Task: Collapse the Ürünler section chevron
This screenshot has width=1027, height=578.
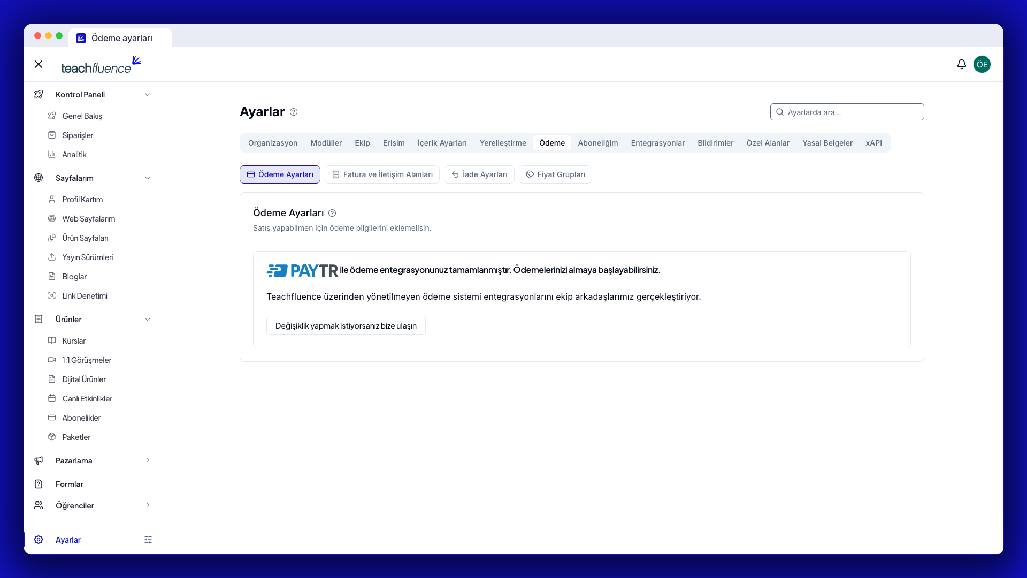Action: [148, 320]
